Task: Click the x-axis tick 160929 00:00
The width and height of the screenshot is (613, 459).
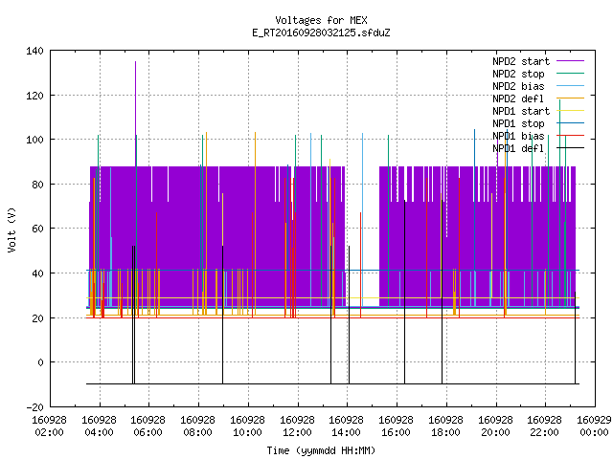Action: pyautogui.click(x=594, y=426)
